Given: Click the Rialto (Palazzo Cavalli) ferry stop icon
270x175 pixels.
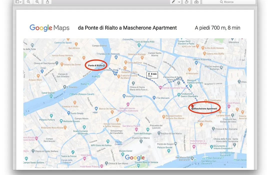Looking at the screenshot, I should (70, 94).
